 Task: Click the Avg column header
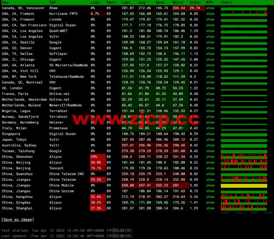point(142,3)
